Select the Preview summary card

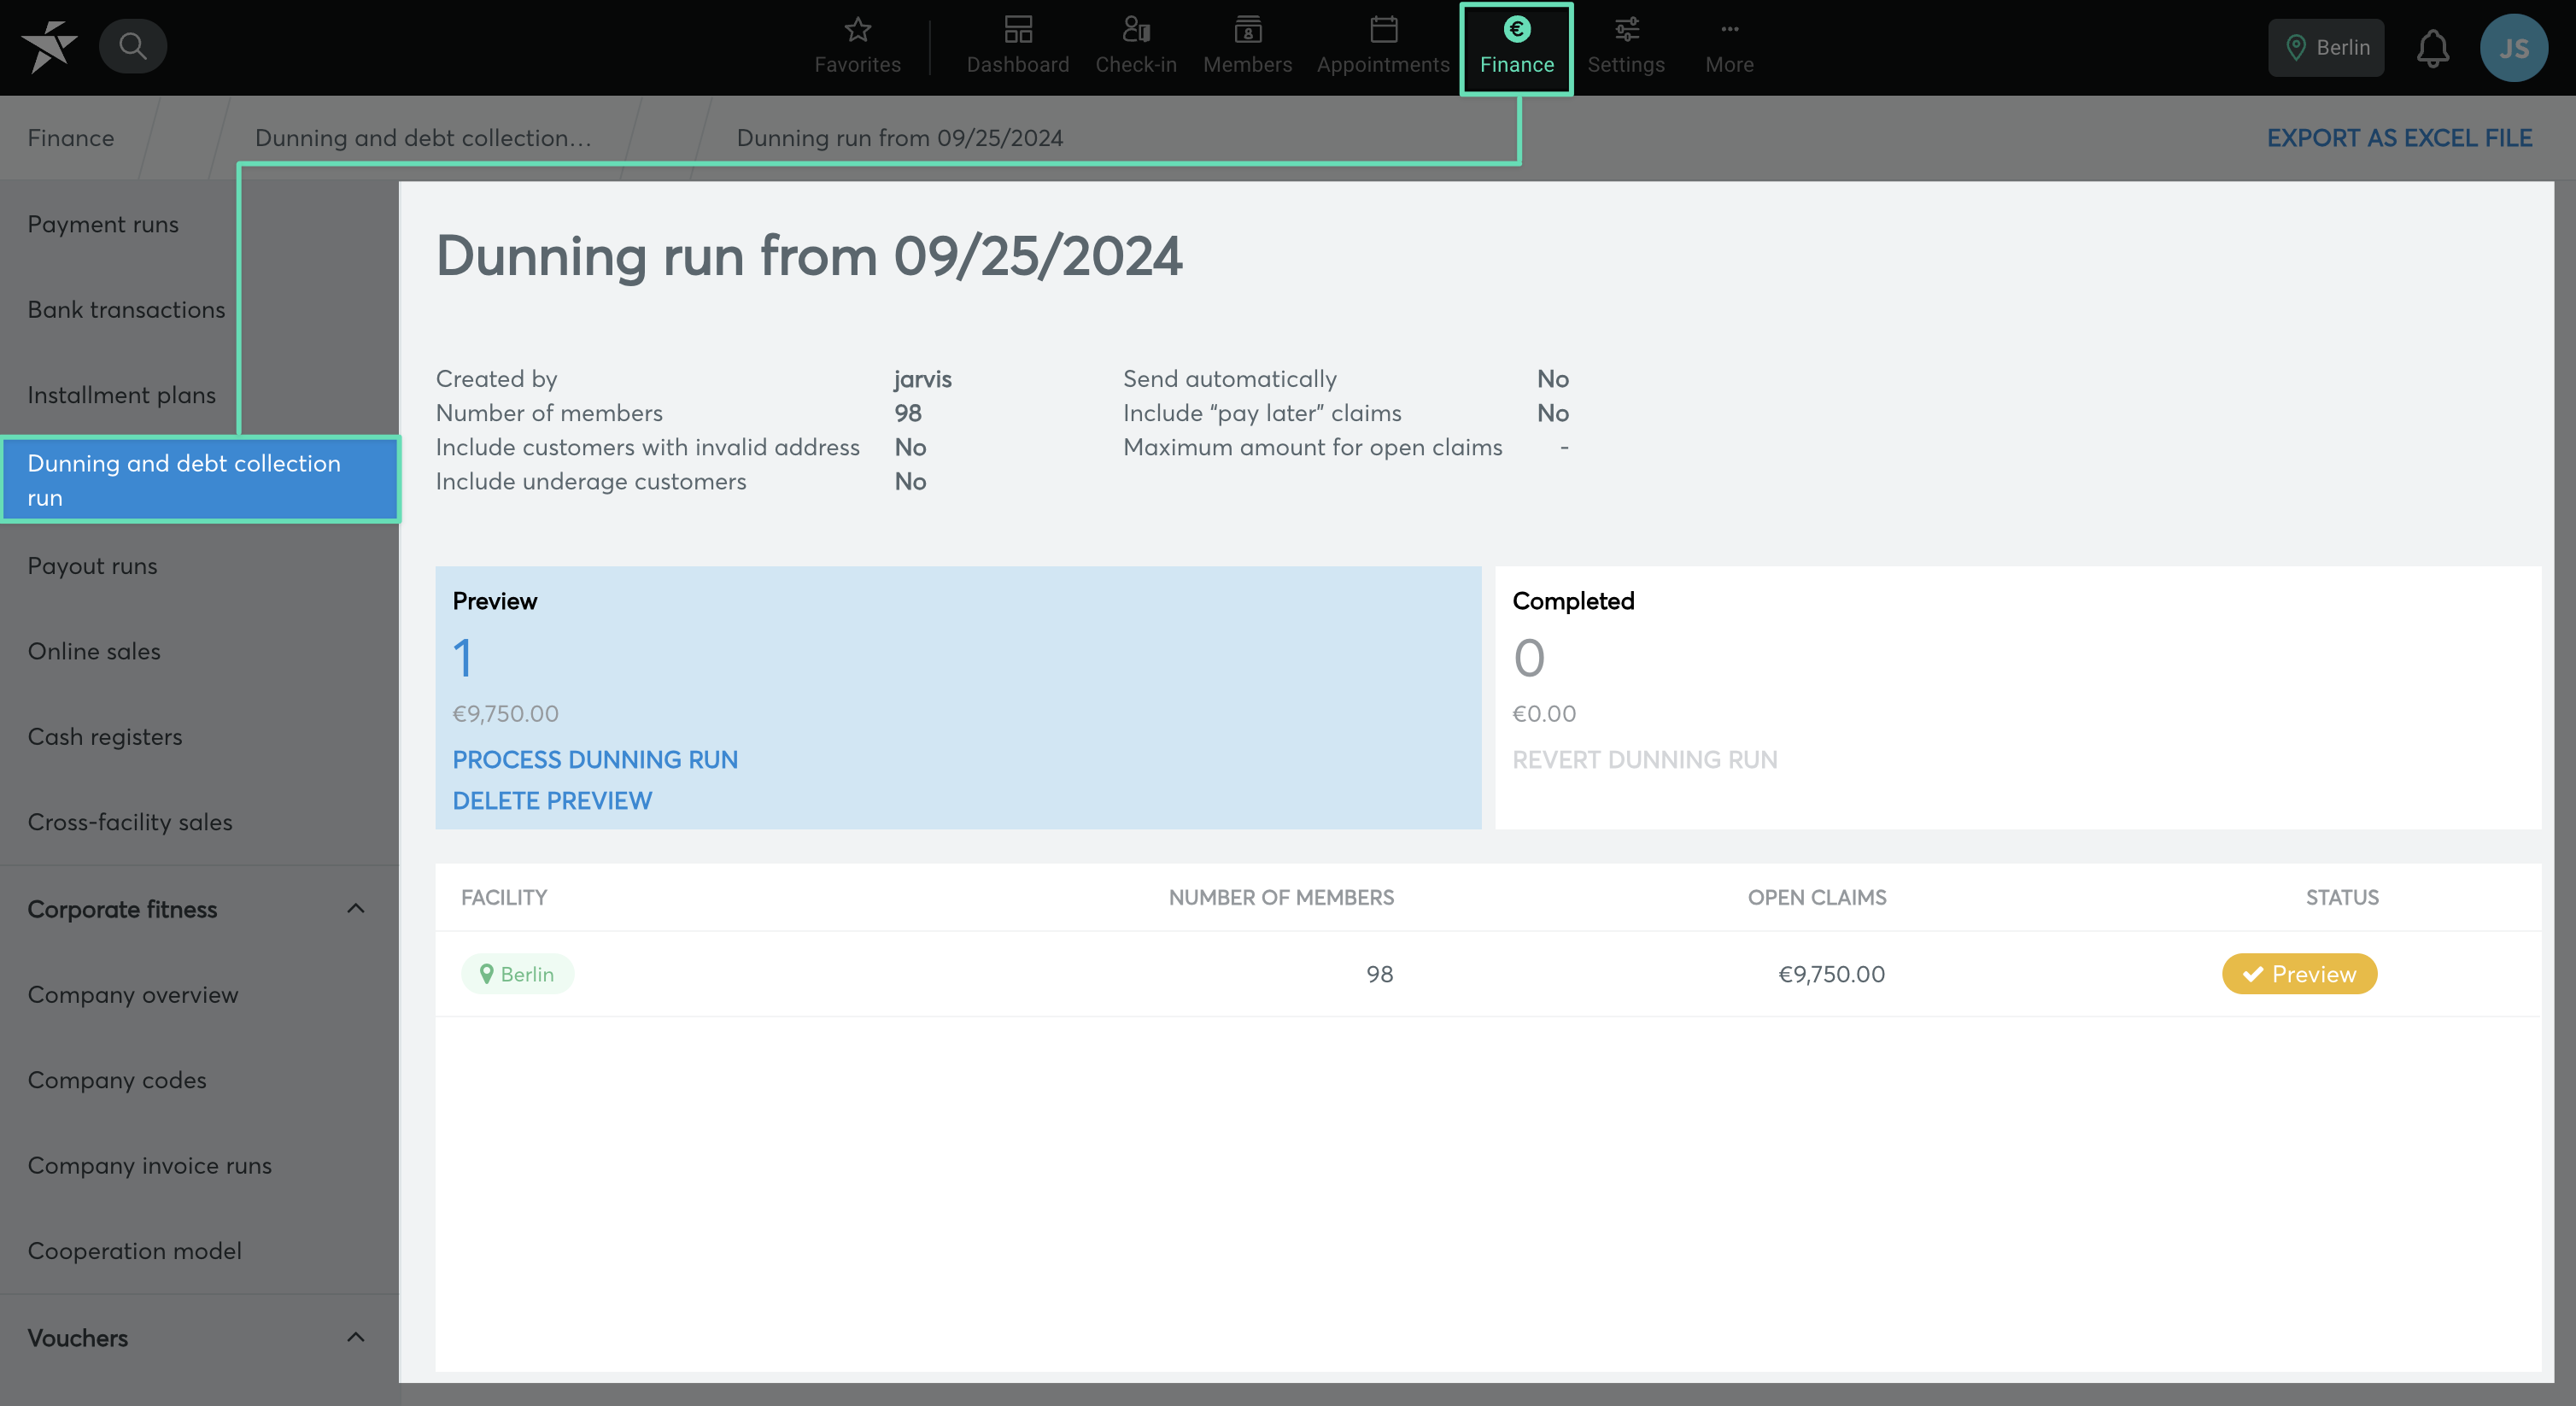tap(958, 698)
